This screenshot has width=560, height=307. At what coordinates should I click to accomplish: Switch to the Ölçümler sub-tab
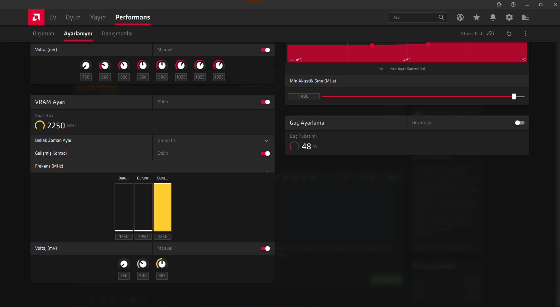tap(44, 34)
